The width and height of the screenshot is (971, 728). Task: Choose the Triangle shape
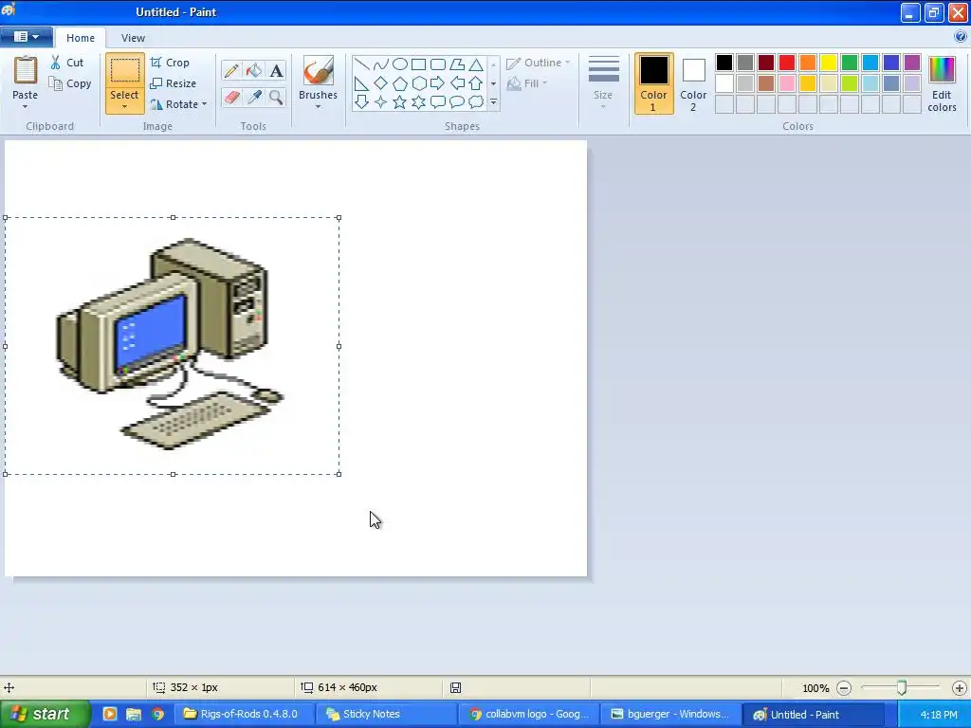[x=476, y=64]
